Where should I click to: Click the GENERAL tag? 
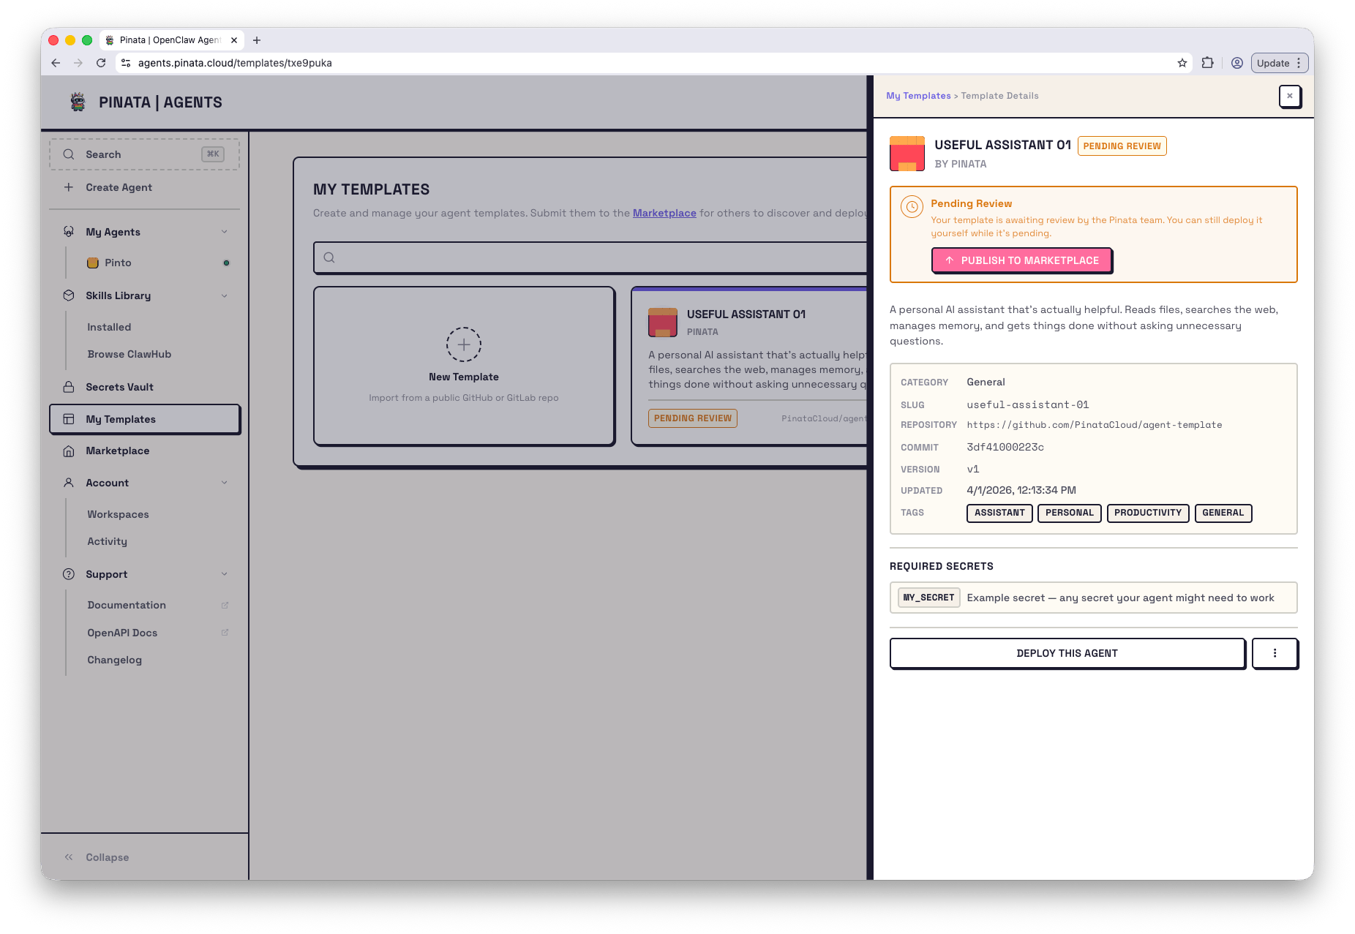1223,513
